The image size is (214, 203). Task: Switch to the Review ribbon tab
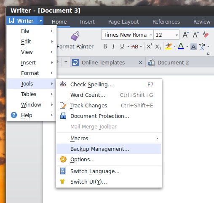202,22
